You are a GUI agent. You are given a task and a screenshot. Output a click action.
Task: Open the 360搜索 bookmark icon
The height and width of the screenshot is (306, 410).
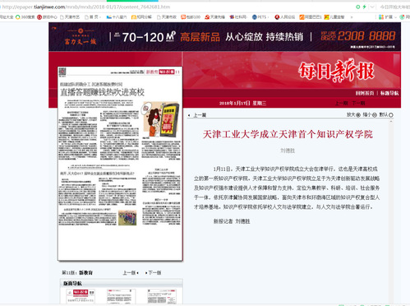[x=18, y=17]
